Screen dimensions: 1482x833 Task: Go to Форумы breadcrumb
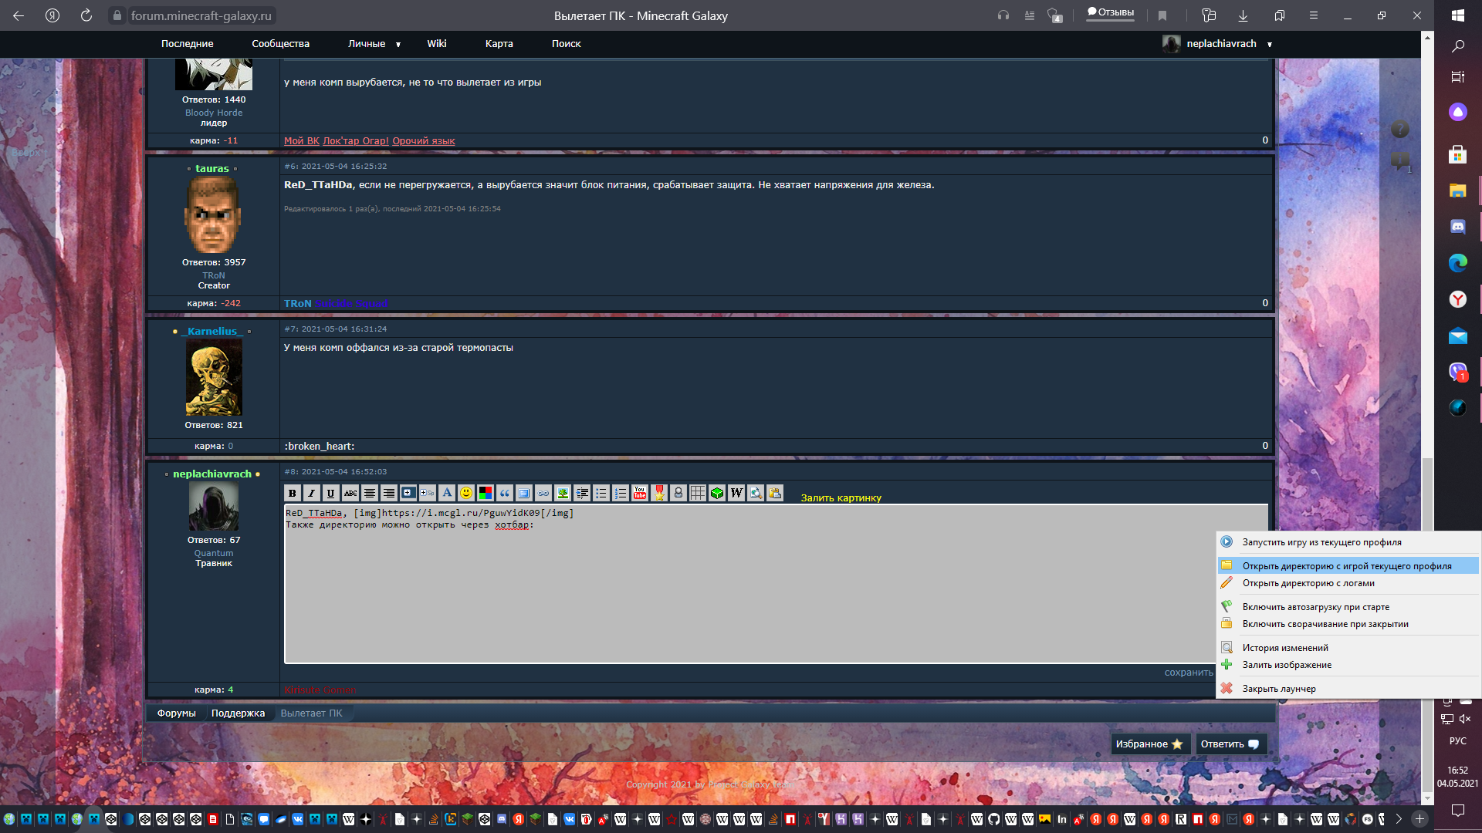coord(177,713)
